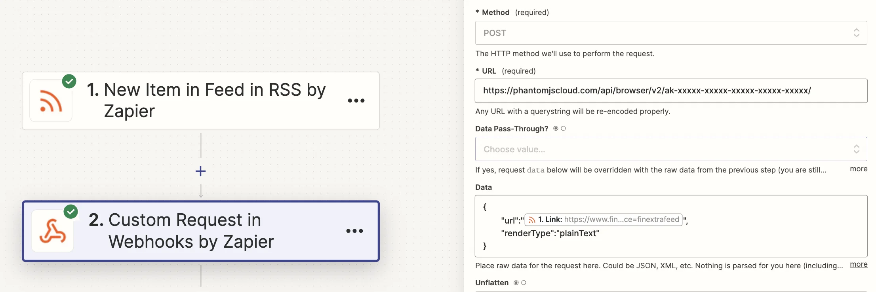Expand 'more' link under Data Pass-Through
Image resolution: width=876 pixels, height=292 pixels.
859,169
